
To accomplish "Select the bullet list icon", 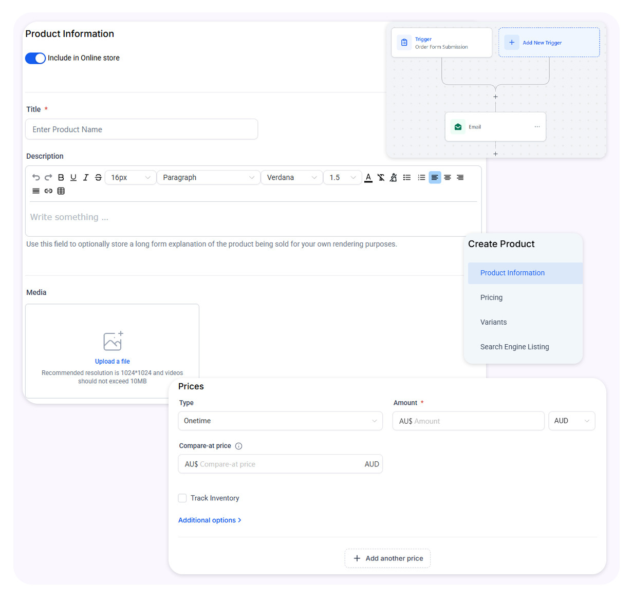I will pyautogui.click(x=407, y=177).
